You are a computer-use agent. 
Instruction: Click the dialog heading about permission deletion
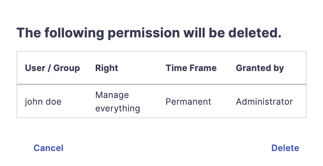tap(149, 33)
